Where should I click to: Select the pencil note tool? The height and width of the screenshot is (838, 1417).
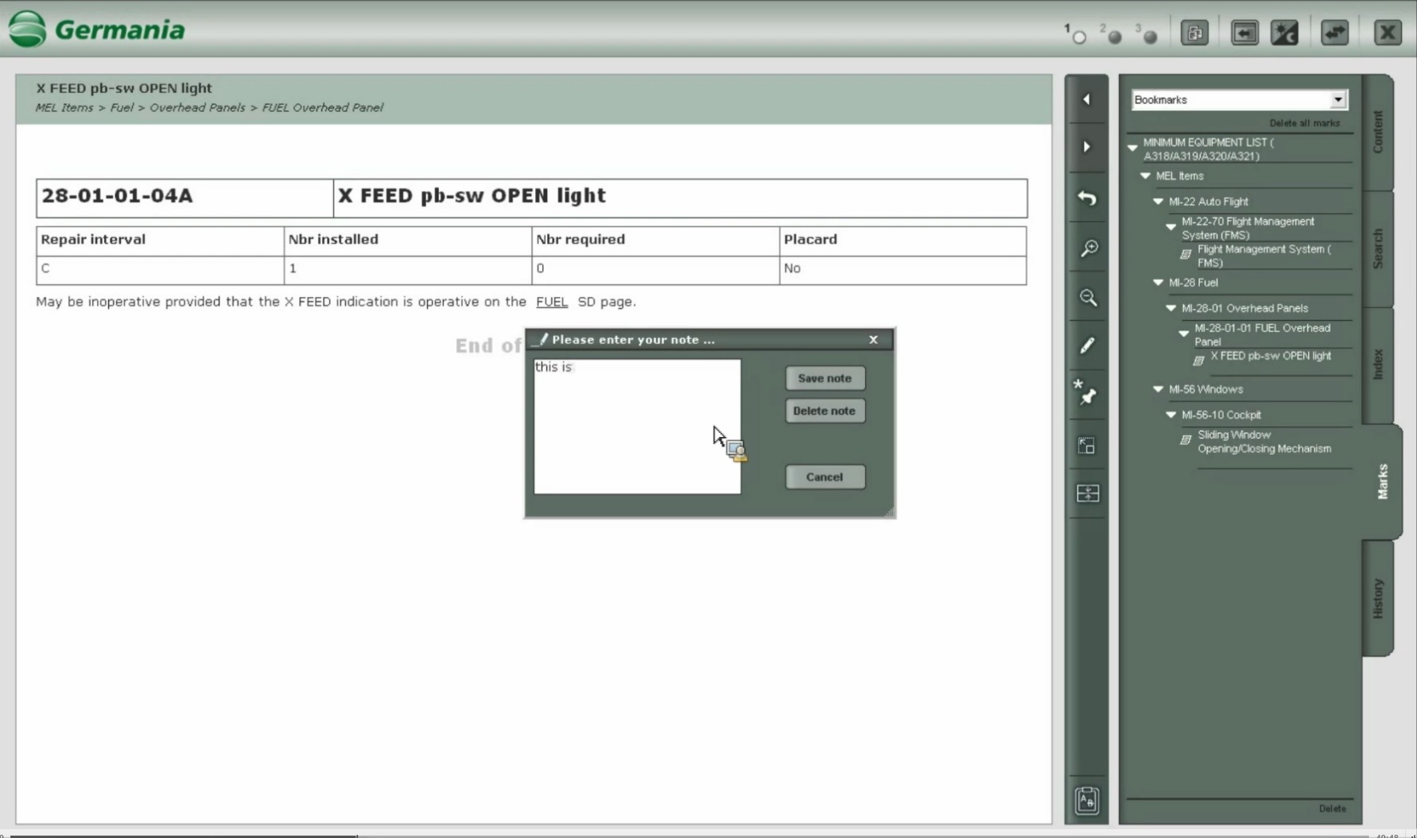1087,346
